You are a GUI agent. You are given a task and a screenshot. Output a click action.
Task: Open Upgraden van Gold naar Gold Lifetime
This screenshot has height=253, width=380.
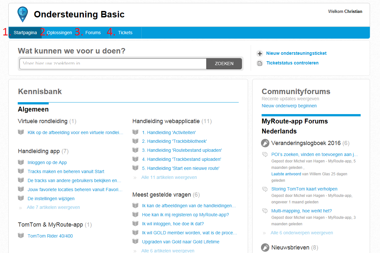181,242
